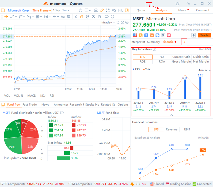Screen dimensions: 213x187
Task: Open Time Frame dropdown
Action: [41, 10]
